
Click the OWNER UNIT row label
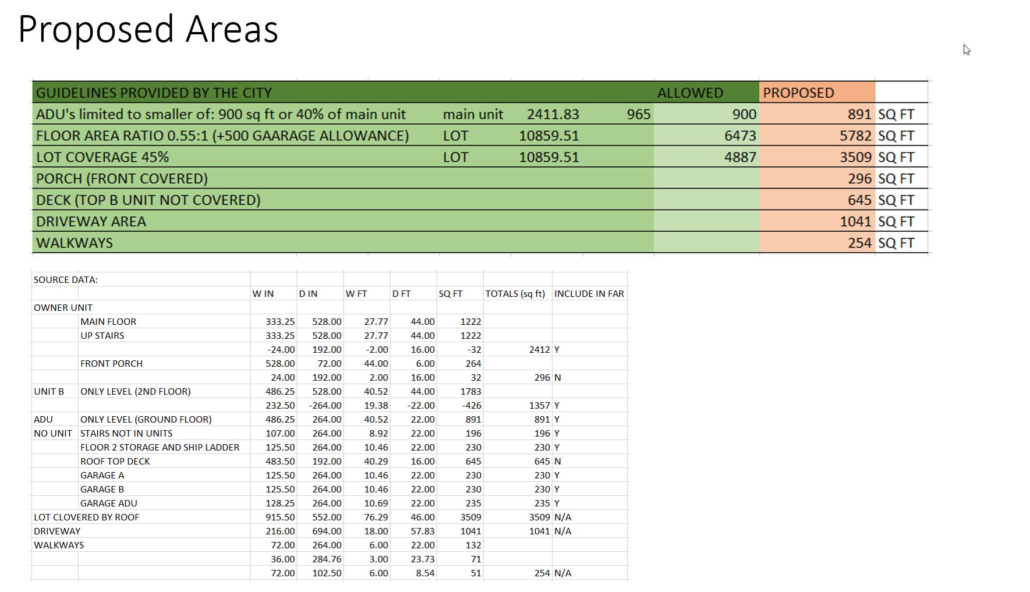(63, 307)
